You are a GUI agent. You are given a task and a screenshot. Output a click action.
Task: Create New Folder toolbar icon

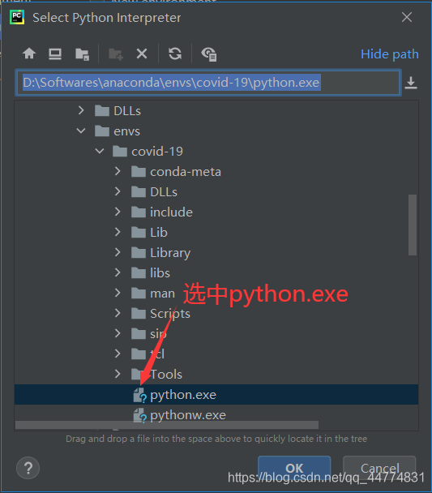(116, 54)
